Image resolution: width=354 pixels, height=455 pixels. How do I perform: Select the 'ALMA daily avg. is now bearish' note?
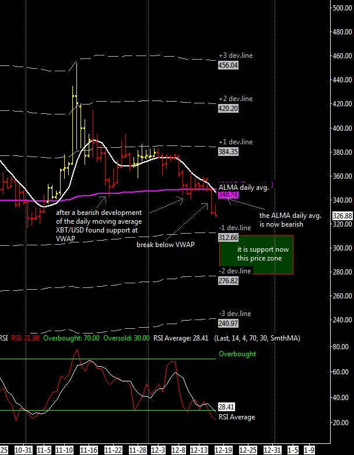[x=281, y=220]
